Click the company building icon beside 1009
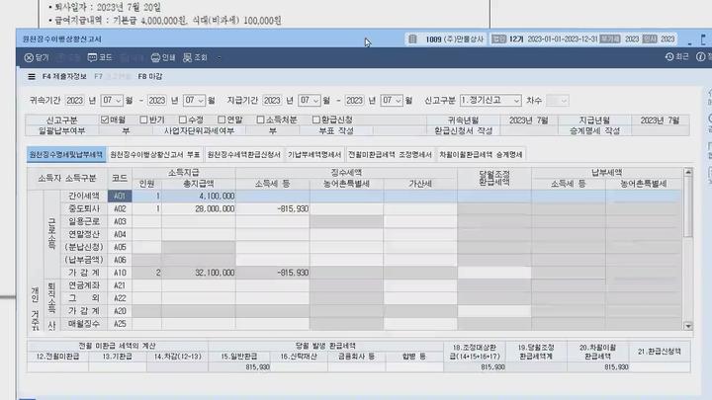 [x=412, y=39]
